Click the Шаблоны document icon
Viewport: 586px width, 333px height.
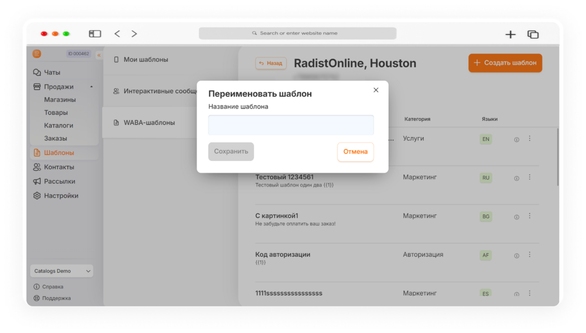37,153
